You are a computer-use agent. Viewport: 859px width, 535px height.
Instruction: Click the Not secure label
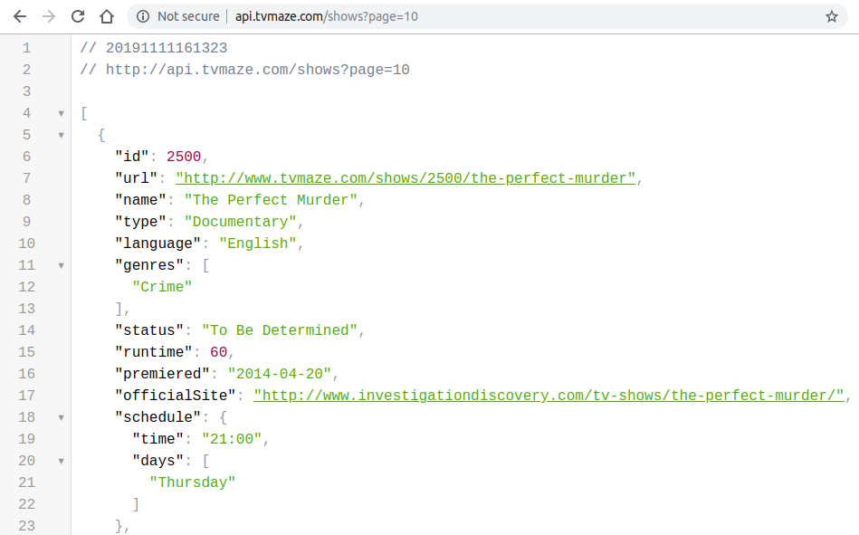coord(188,15)
